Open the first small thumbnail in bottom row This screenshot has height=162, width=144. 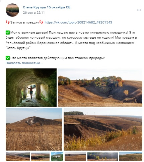coord(18,156)
